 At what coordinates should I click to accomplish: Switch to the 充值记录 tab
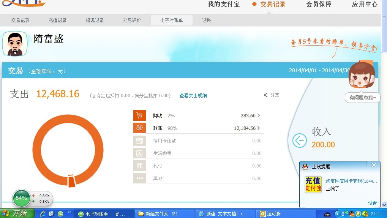[x=57, y=21]
